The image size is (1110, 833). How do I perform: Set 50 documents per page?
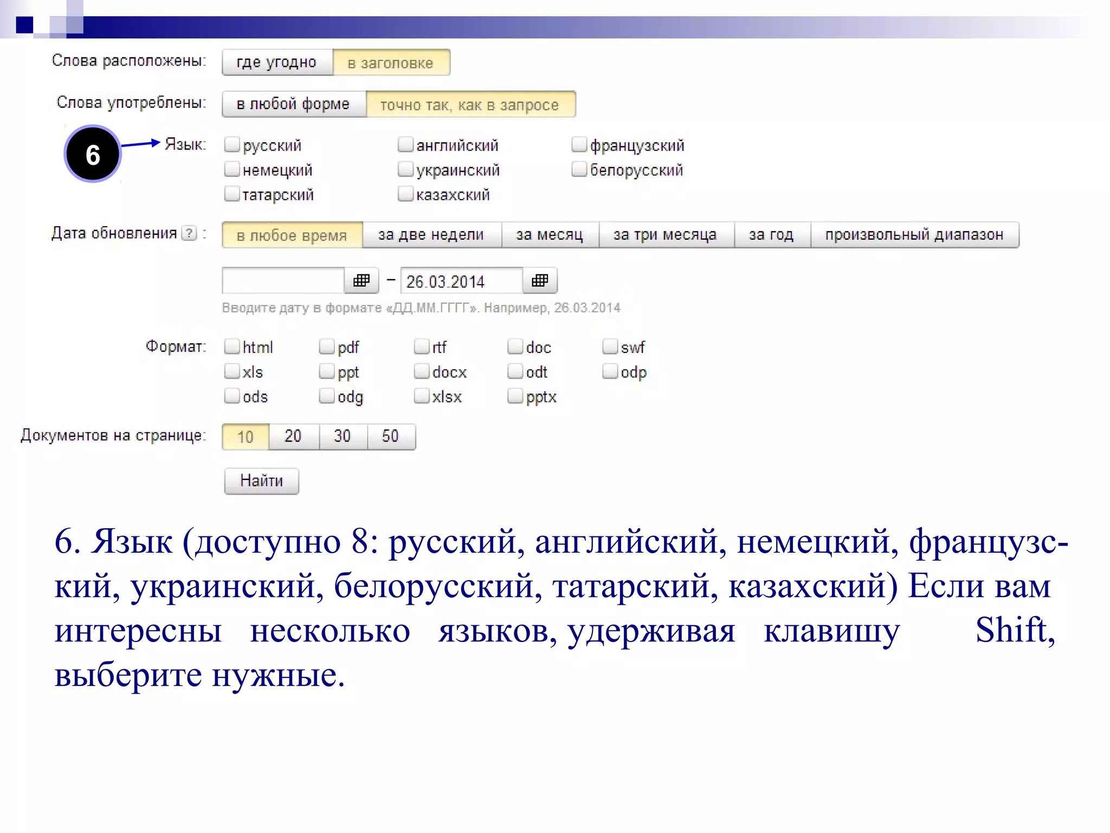tap(391, 437)
